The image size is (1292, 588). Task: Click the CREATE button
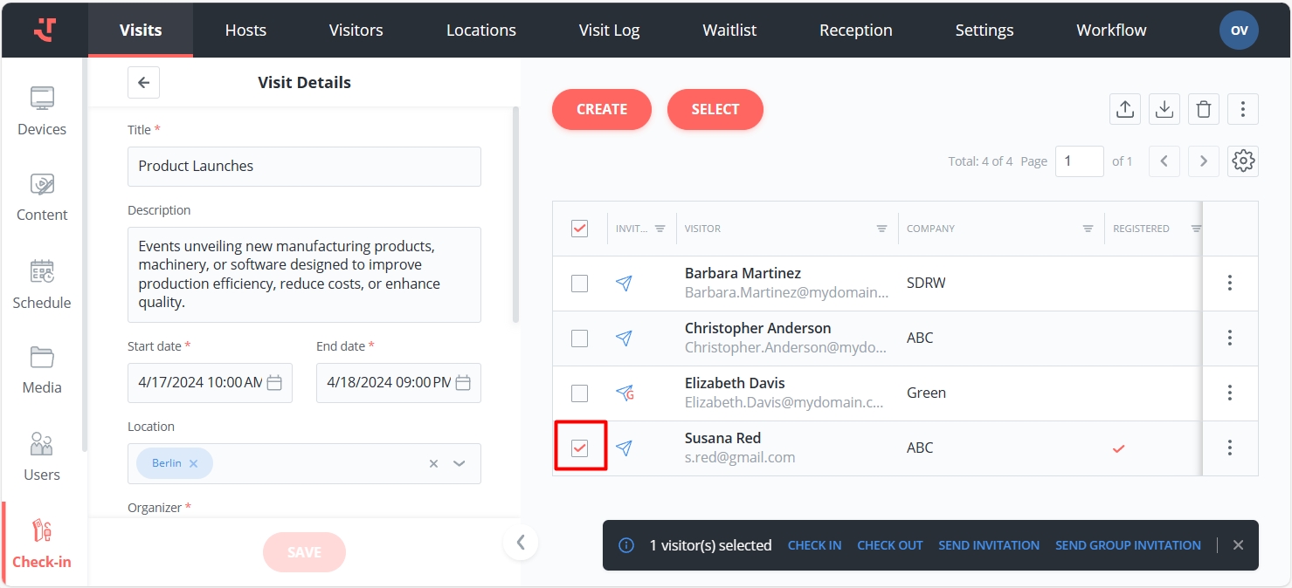601,109
